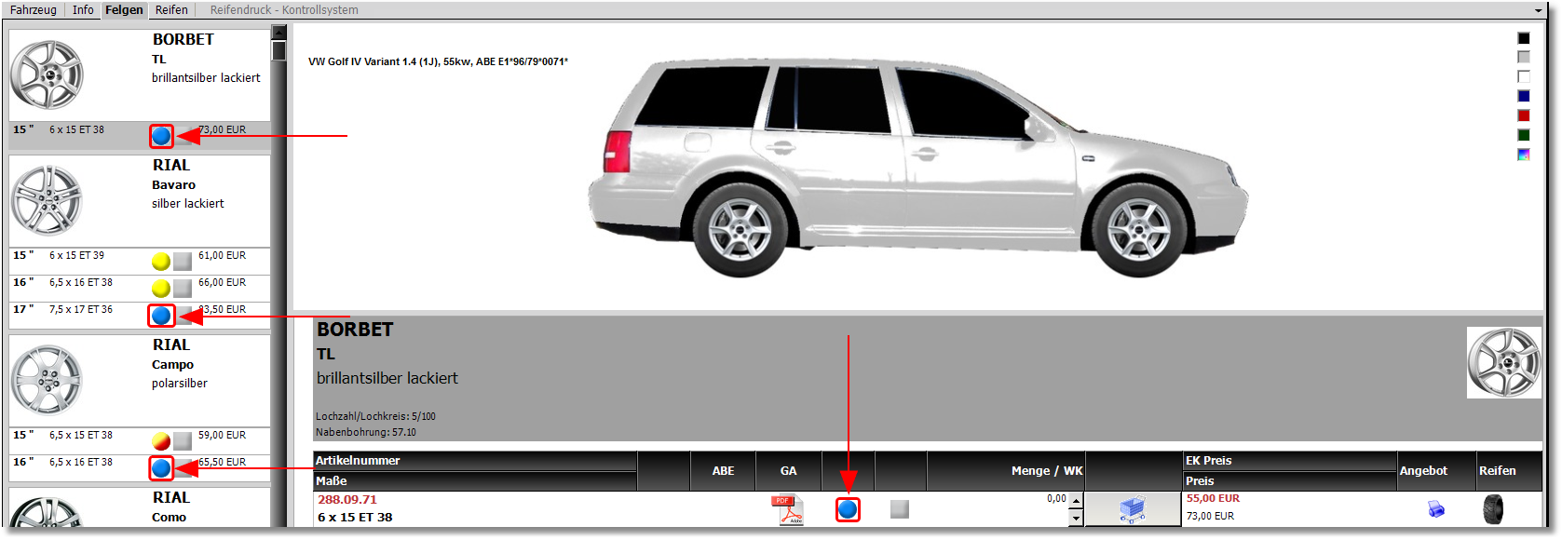Open the Info tab
The width and height of the screenshot is (1562, 540).
click(83, 9)
